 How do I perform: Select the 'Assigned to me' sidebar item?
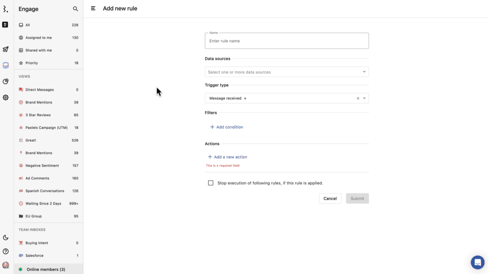tap(38, 37)
